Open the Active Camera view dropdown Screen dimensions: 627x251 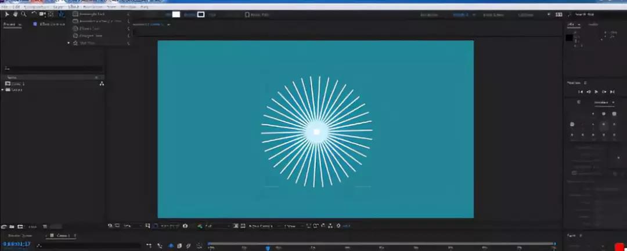tap(260, 225)
